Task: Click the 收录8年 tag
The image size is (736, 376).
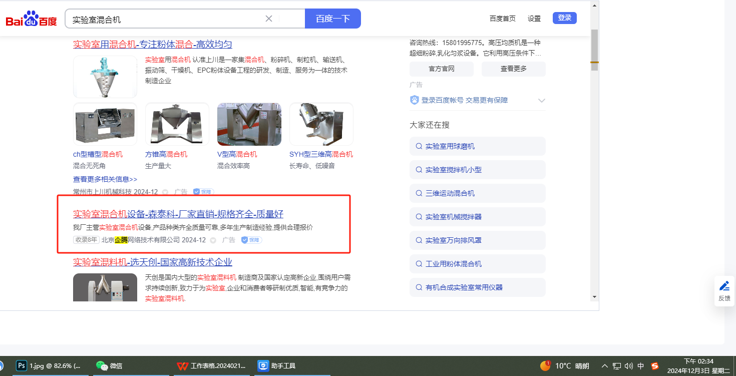Action: (87, 240)
